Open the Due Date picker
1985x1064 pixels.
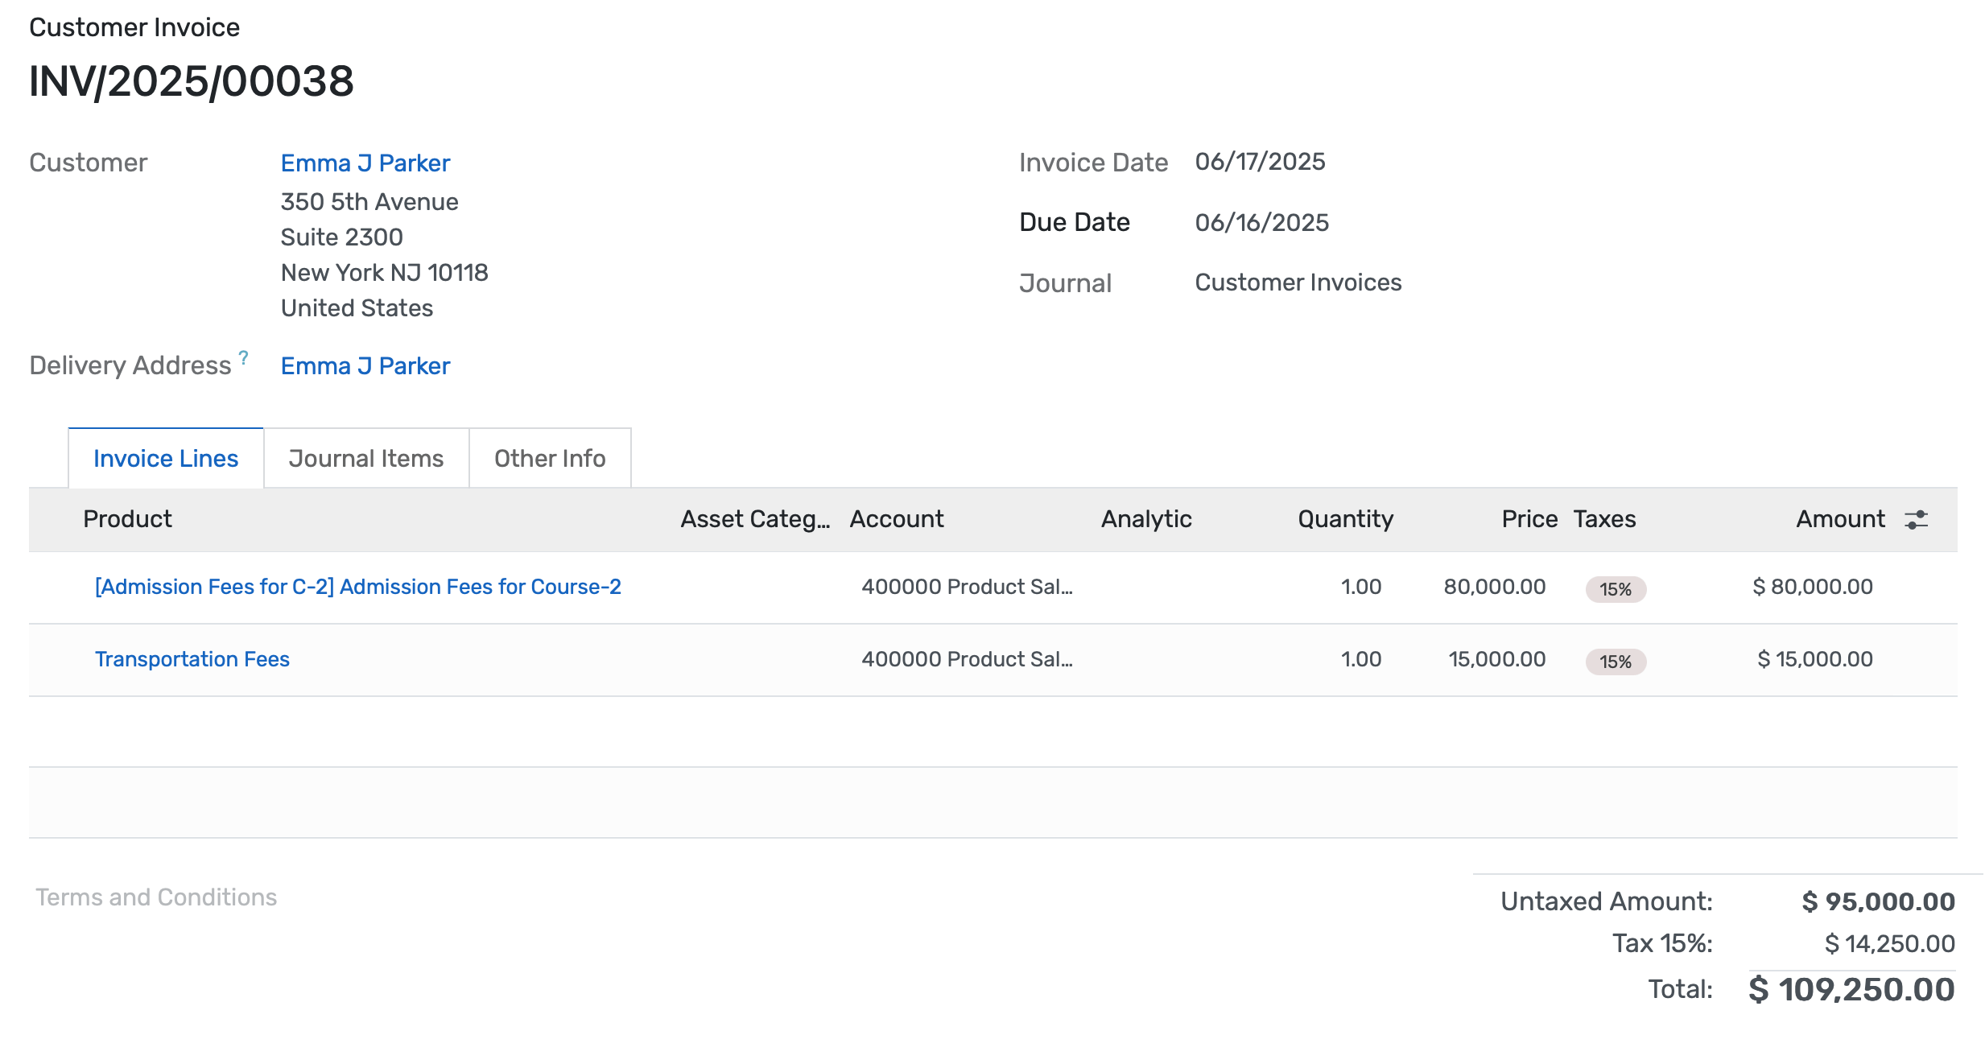1262,223
